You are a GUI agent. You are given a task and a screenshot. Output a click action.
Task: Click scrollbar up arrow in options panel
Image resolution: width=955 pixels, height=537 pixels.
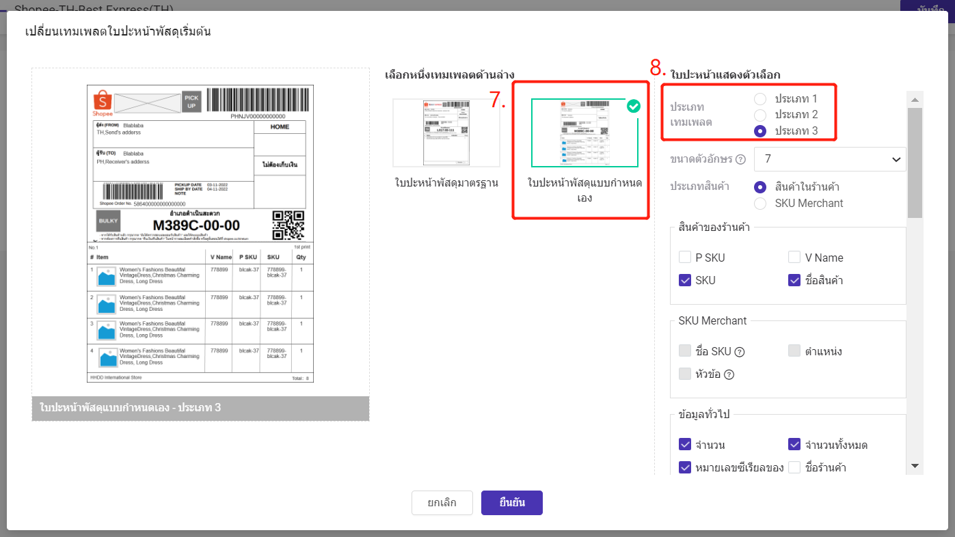pyautogui.click(x=915, y=100)
